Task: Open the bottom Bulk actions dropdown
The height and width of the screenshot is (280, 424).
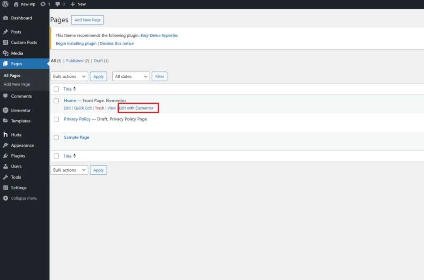Action: coord(69,170)
